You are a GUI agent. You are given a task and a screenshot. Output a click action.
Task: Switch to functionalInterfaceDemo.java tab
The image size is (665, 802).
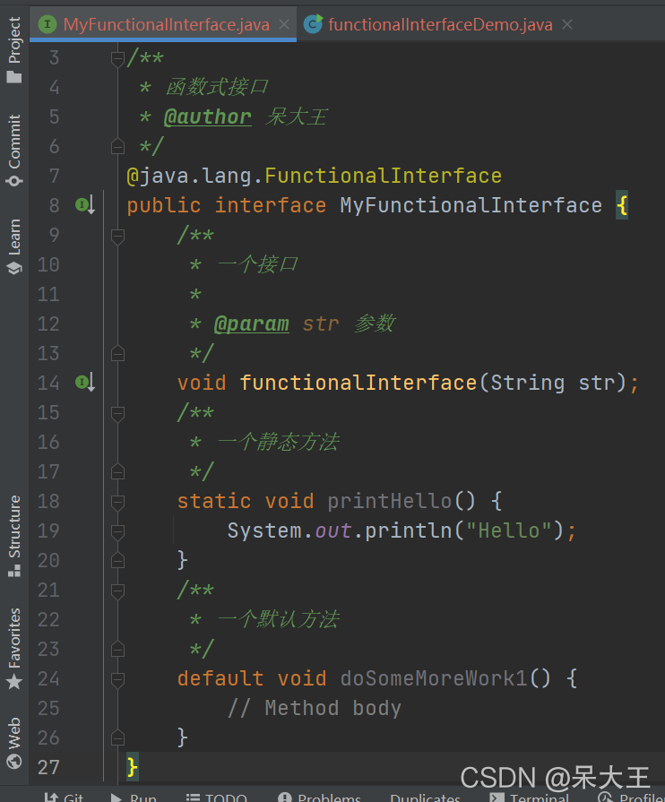tap(440, 24)
